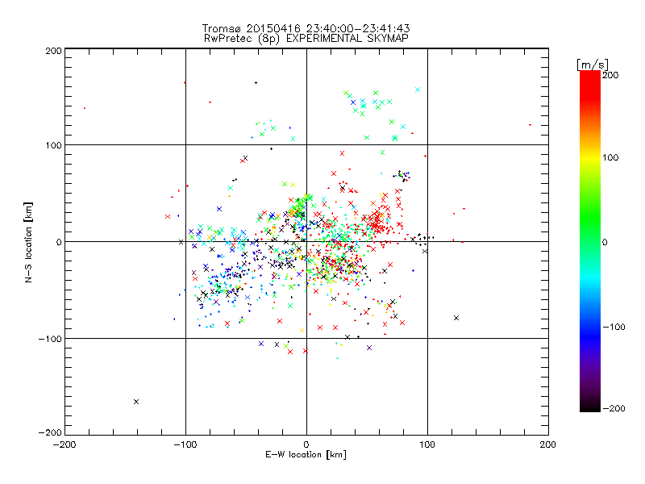The width and height of the screenshot is (645, 484).
Task: Click the RwPretec (8p) EXPERIMENTAL SKYMAP subtitle
Action: pos(306,39)
